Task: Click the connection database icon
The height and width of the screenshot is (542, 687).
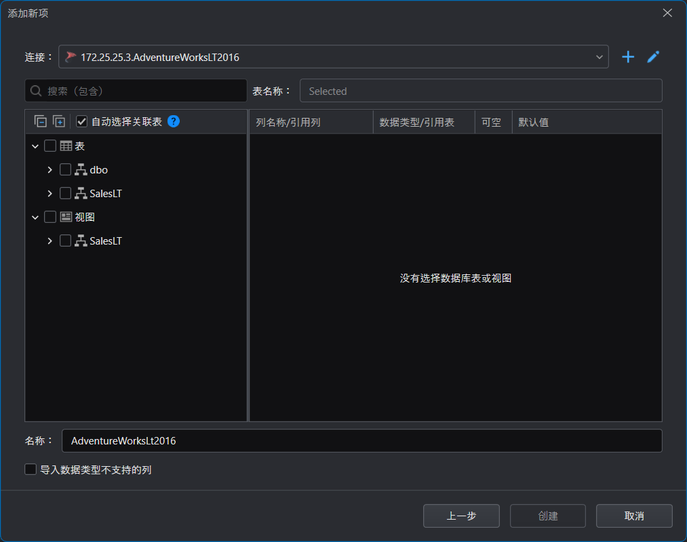Action: (71, 57)
